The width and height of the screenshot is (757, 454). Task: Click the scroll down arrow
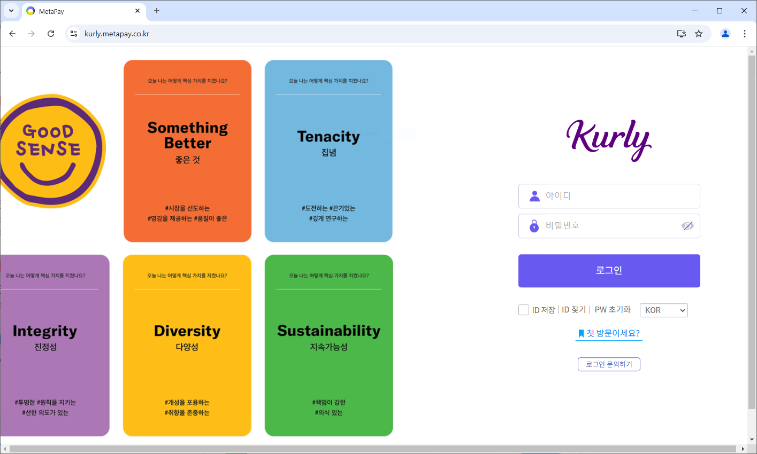coord(752,440)
